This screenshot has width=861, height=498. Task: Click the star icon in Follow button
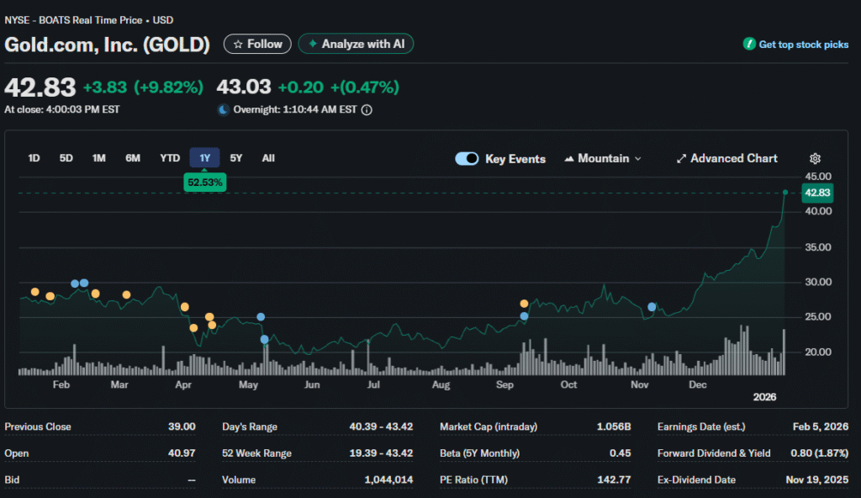coord(238,44)
